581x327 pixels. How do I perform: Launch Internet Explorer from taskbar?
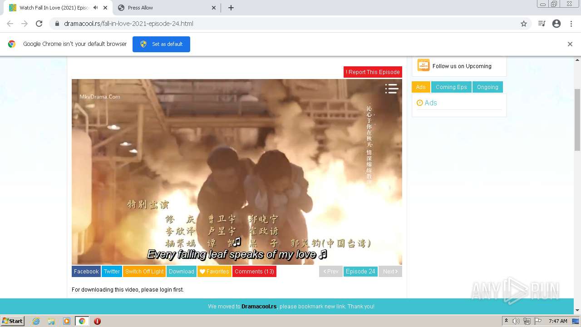(36, 321)
